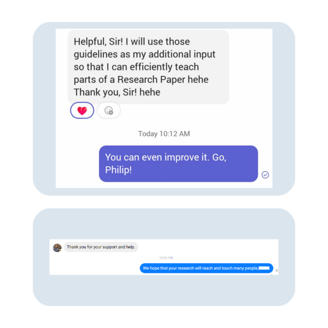Click the gray delivery status icon beside blue message

click(277, 270)
